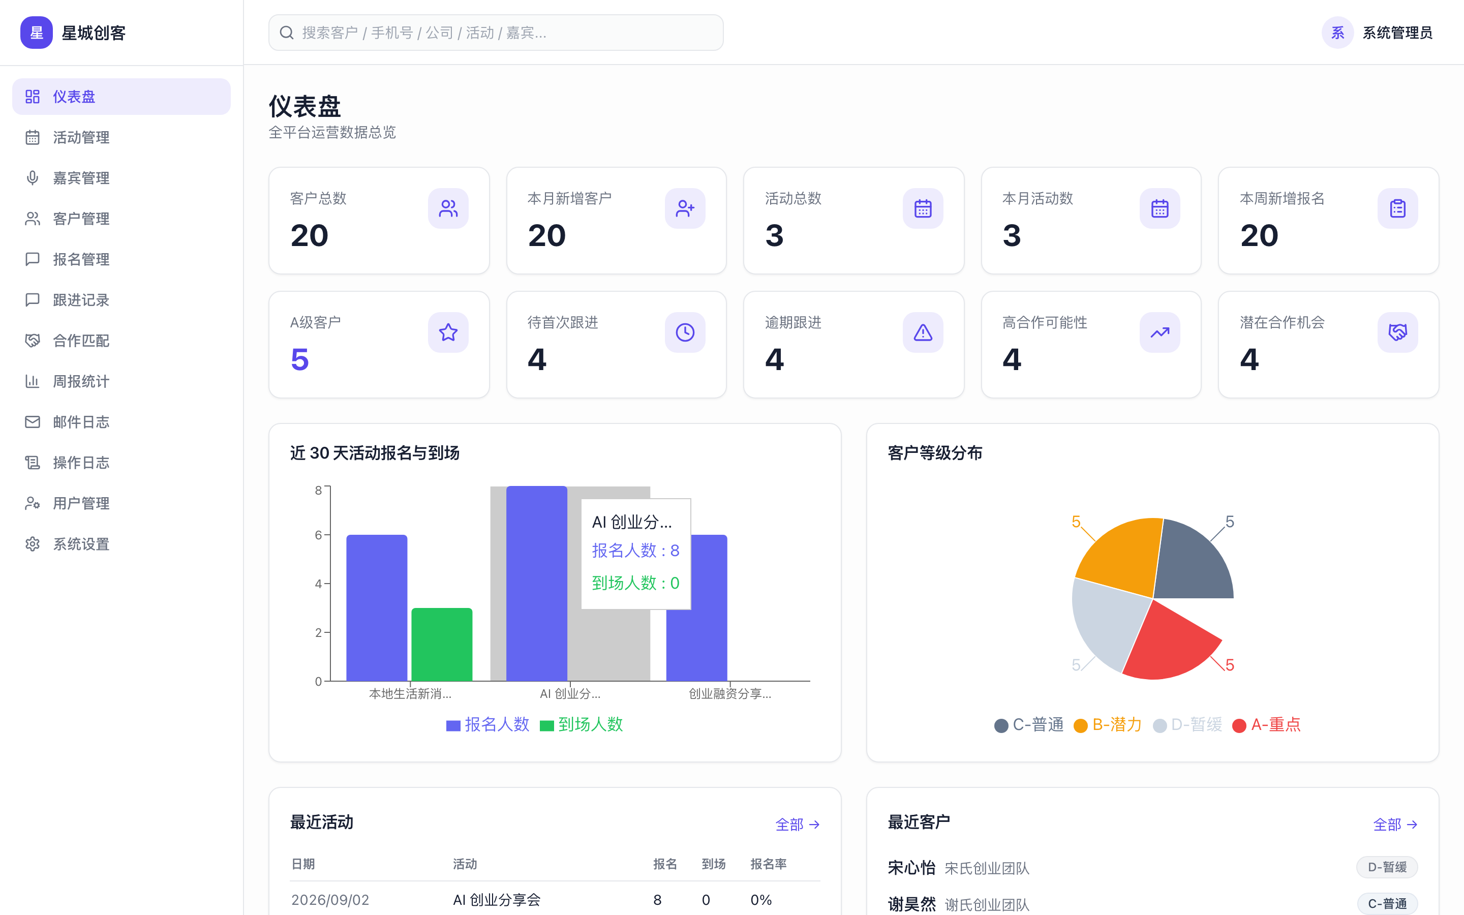Click the 待首次跟进 clock icon
This screenshot has height=915, width=1464.
[685, 332]
